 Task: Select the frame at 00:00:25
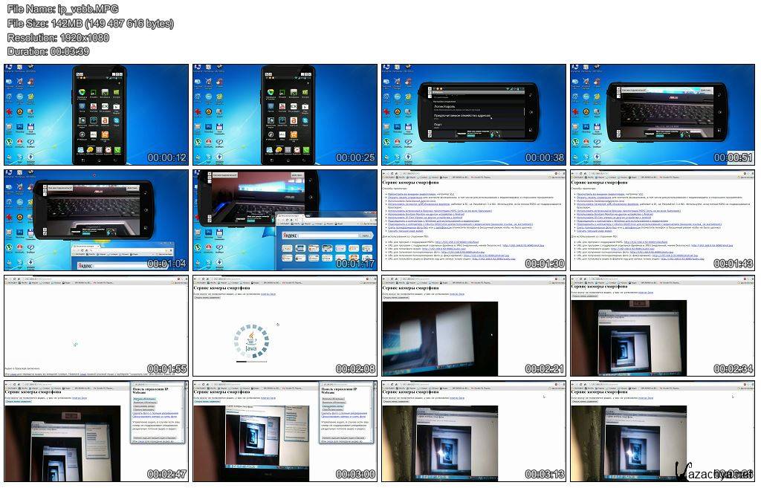(x=285, y=114)
